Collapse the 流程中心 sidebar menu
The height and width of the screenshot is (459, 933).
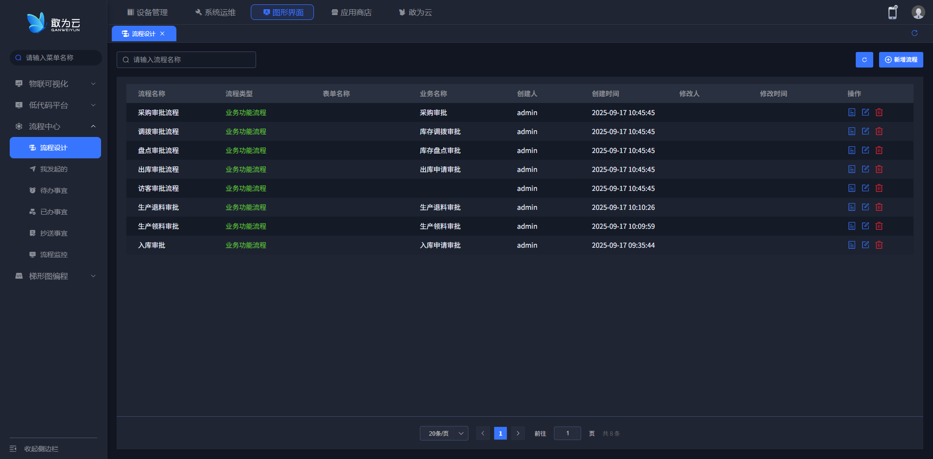[55, 126]
